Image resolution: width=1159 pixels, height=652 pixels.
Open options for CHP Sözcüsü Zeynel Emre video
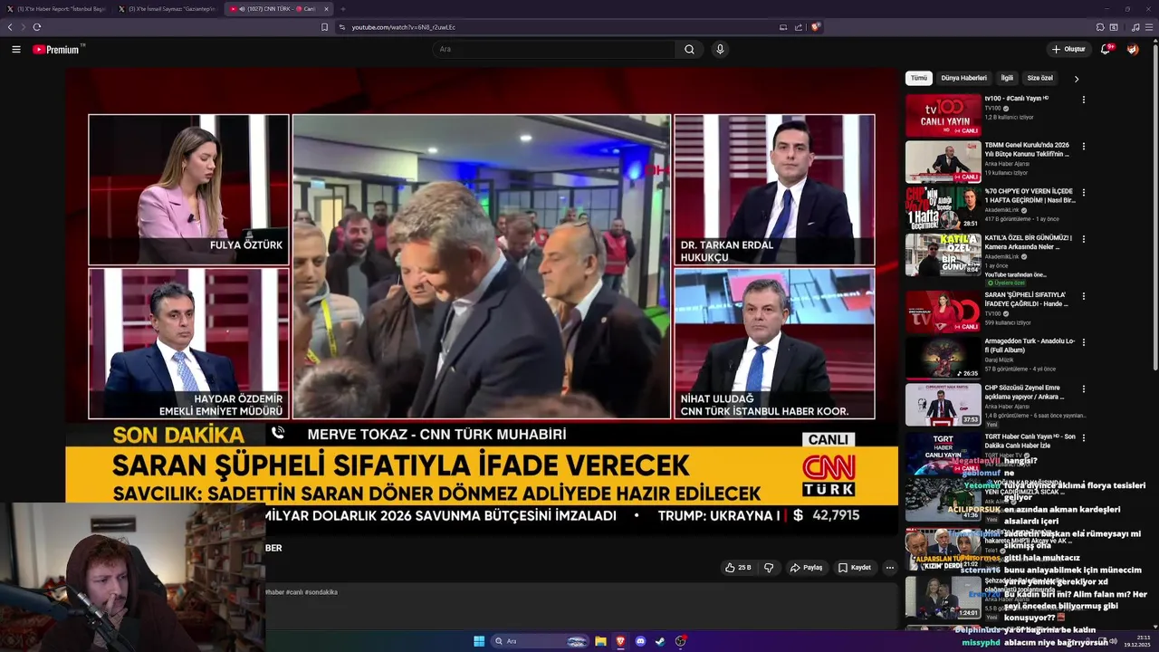pos(1084,389)
